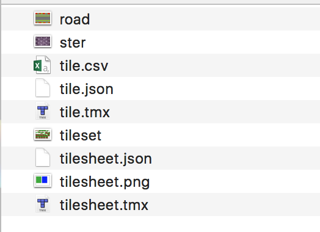Select the ster image thumbnail
This screenshot has height=232, width=320.
point(43,42)
